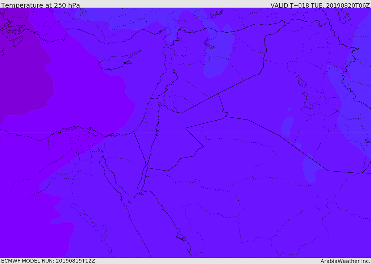This screenshot has width=371, height=264.
Task: Click the 'Temperature at 250 hPa' title text
Action: point(41,5)
